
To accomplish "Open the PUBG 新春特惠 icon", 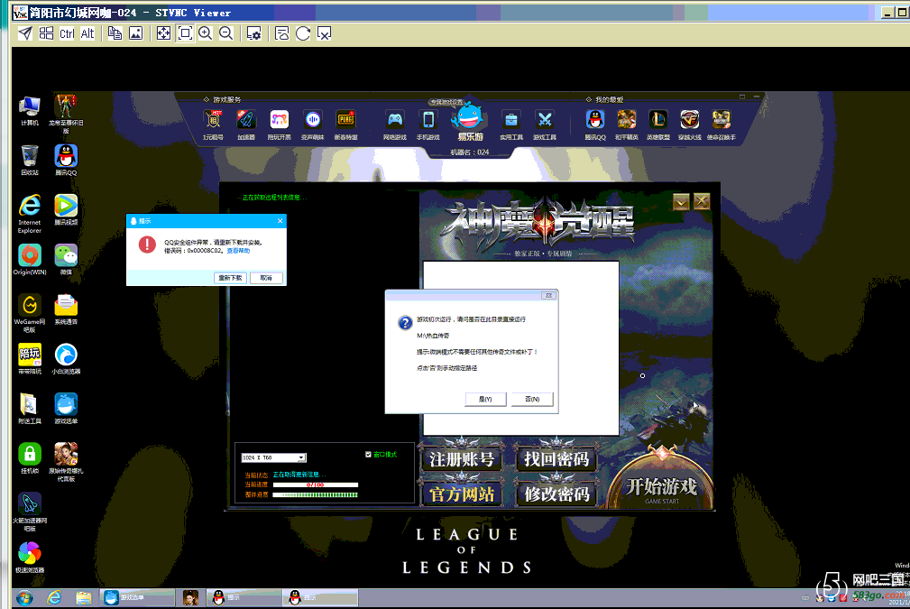I will tap(346, 125).
